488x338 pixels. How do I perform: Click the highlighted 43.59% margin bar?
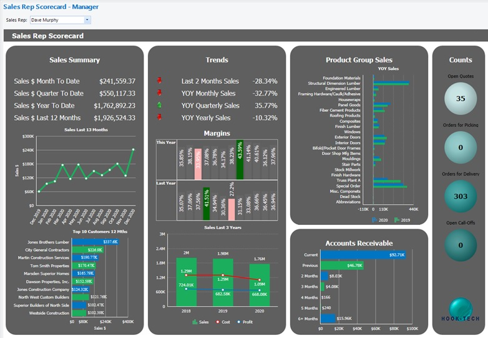(240, 160)
